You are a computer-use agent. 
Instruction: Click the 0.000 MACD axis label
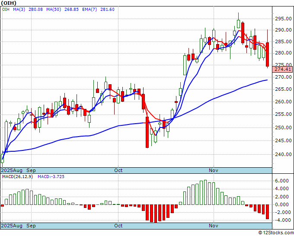[282, 205]
